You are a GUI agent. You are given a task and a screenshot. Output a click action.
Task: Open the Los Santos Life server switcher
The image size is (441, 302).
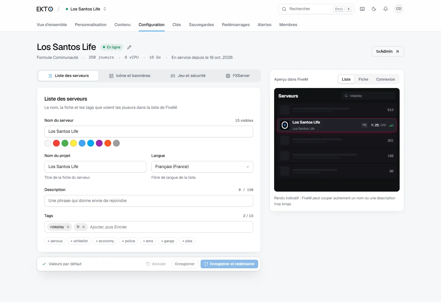(86, 9)
